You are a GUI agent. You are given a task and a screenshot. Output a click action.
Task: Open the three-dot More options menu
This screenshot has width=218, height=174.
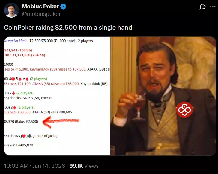[213, 7]
